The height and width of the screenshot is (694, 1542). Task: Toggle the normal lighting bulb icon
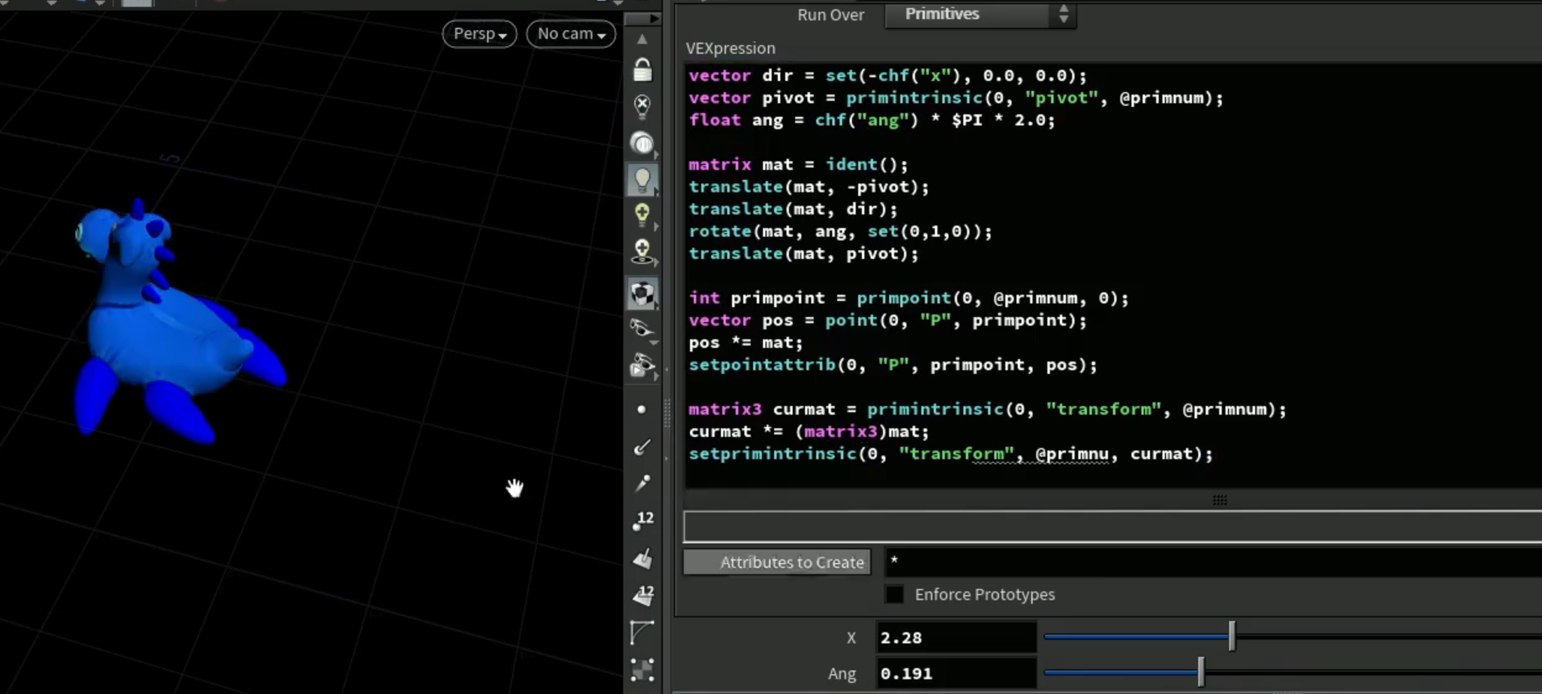(x=642, y=180)
